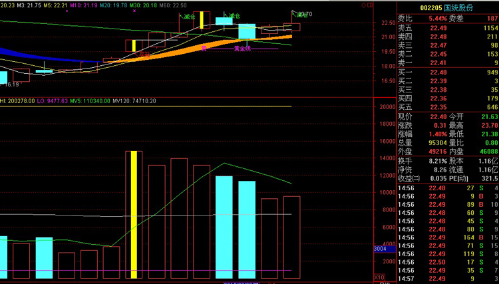Click the diamond icon atop the chart

(x=364, y=5)
